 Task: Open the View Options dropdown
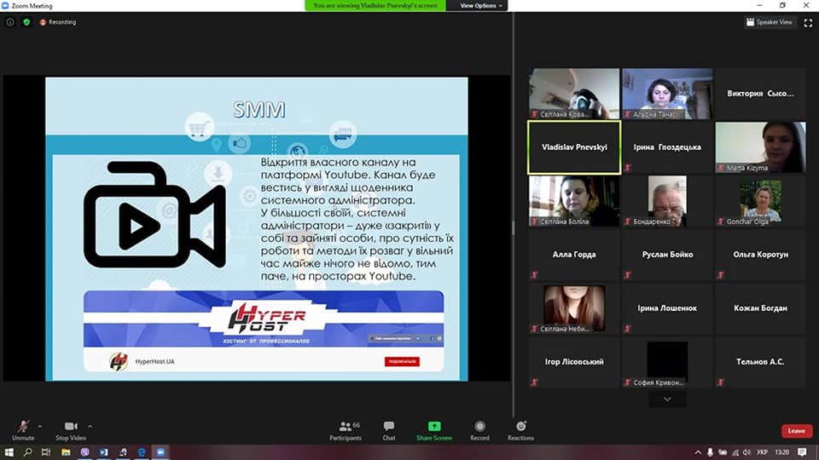pos(482,5)
